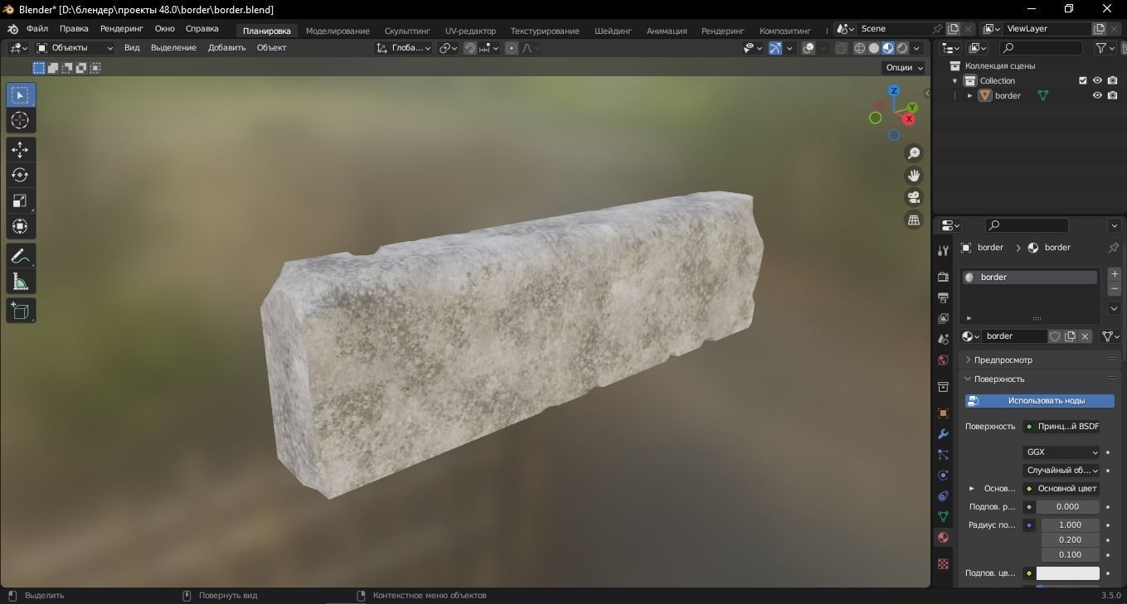
Task: Open the Edit menu
Action: (x=74, y=29)
